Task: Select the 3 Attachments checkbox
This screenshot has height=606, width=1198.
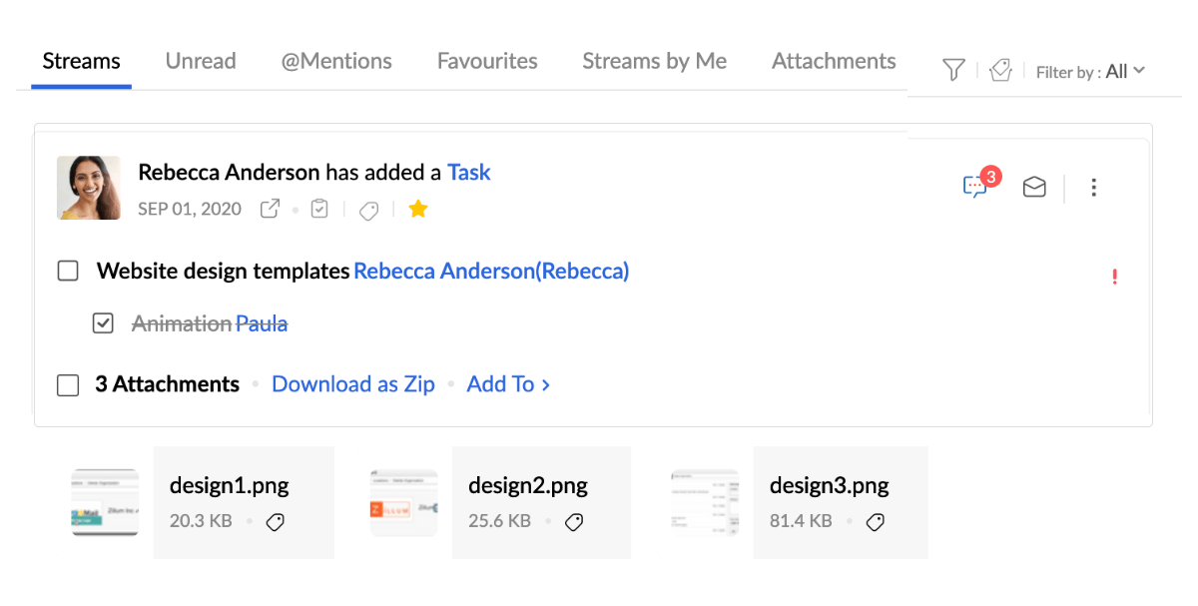Action: tap(68, 385)
